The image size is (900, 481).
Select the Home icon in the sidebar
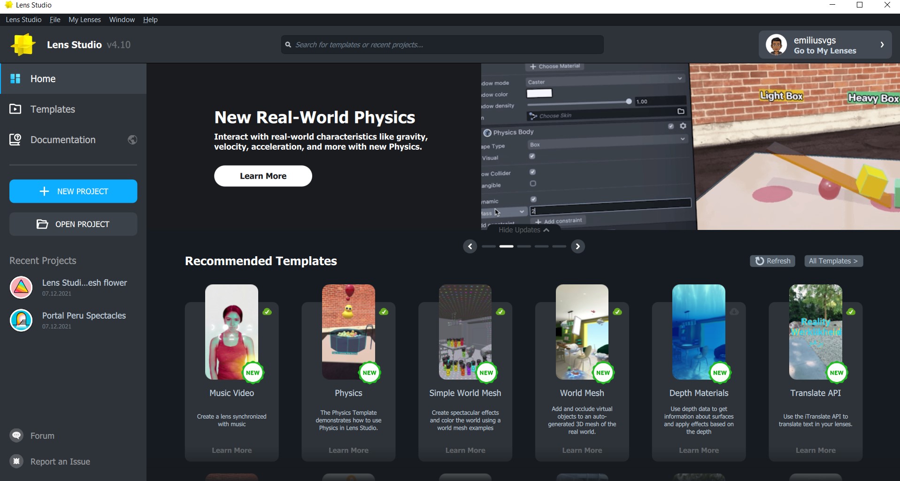[15, 78]
